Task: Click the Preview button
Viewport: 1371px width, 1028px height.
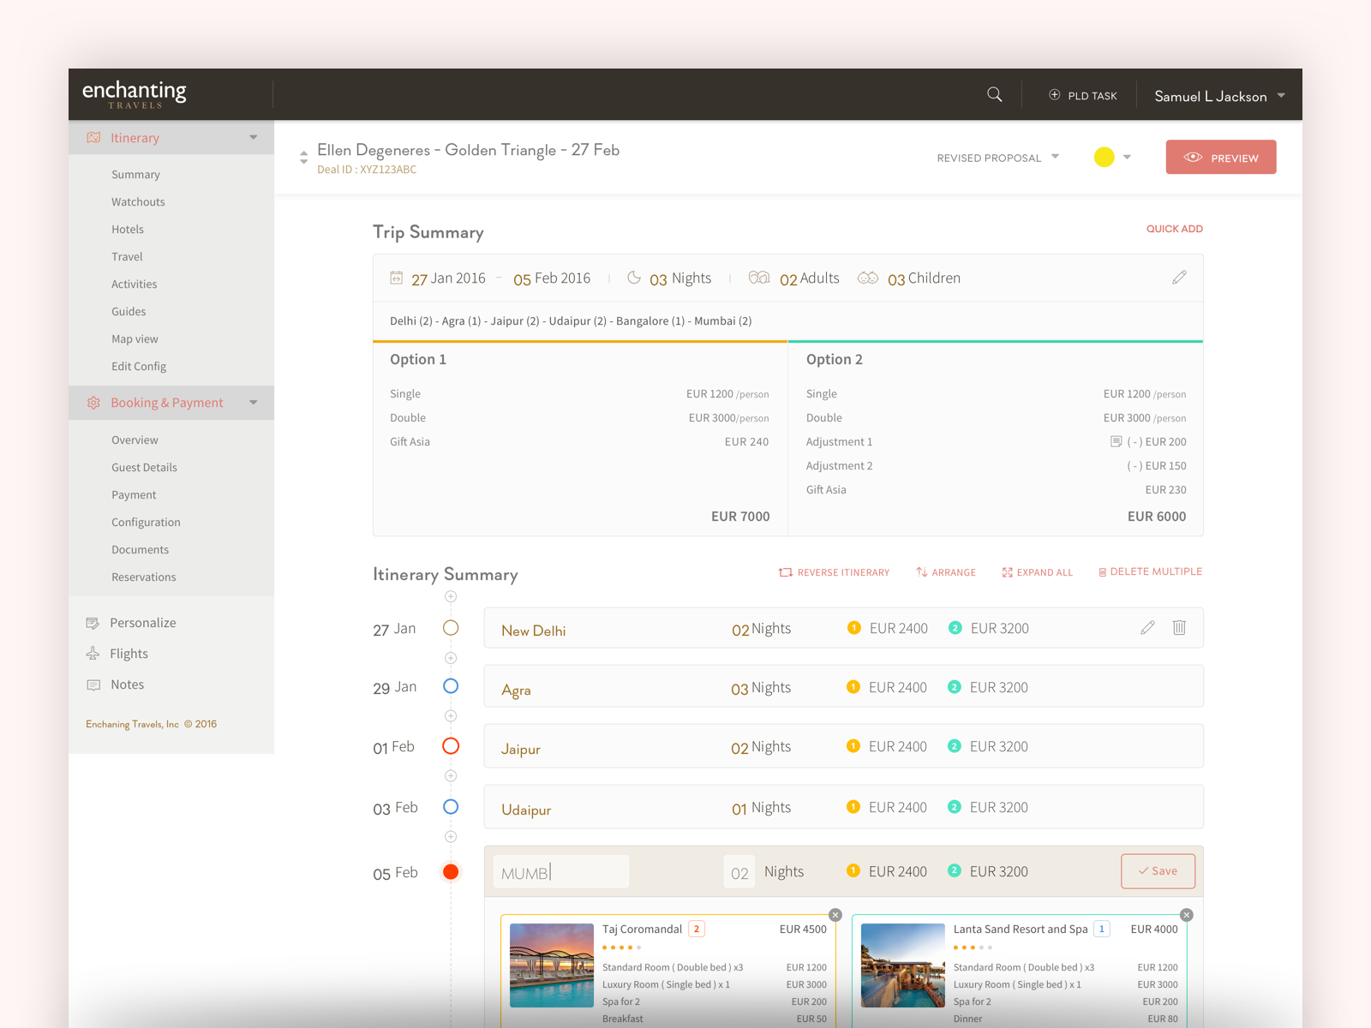Action: click(x=1220, y=158)
